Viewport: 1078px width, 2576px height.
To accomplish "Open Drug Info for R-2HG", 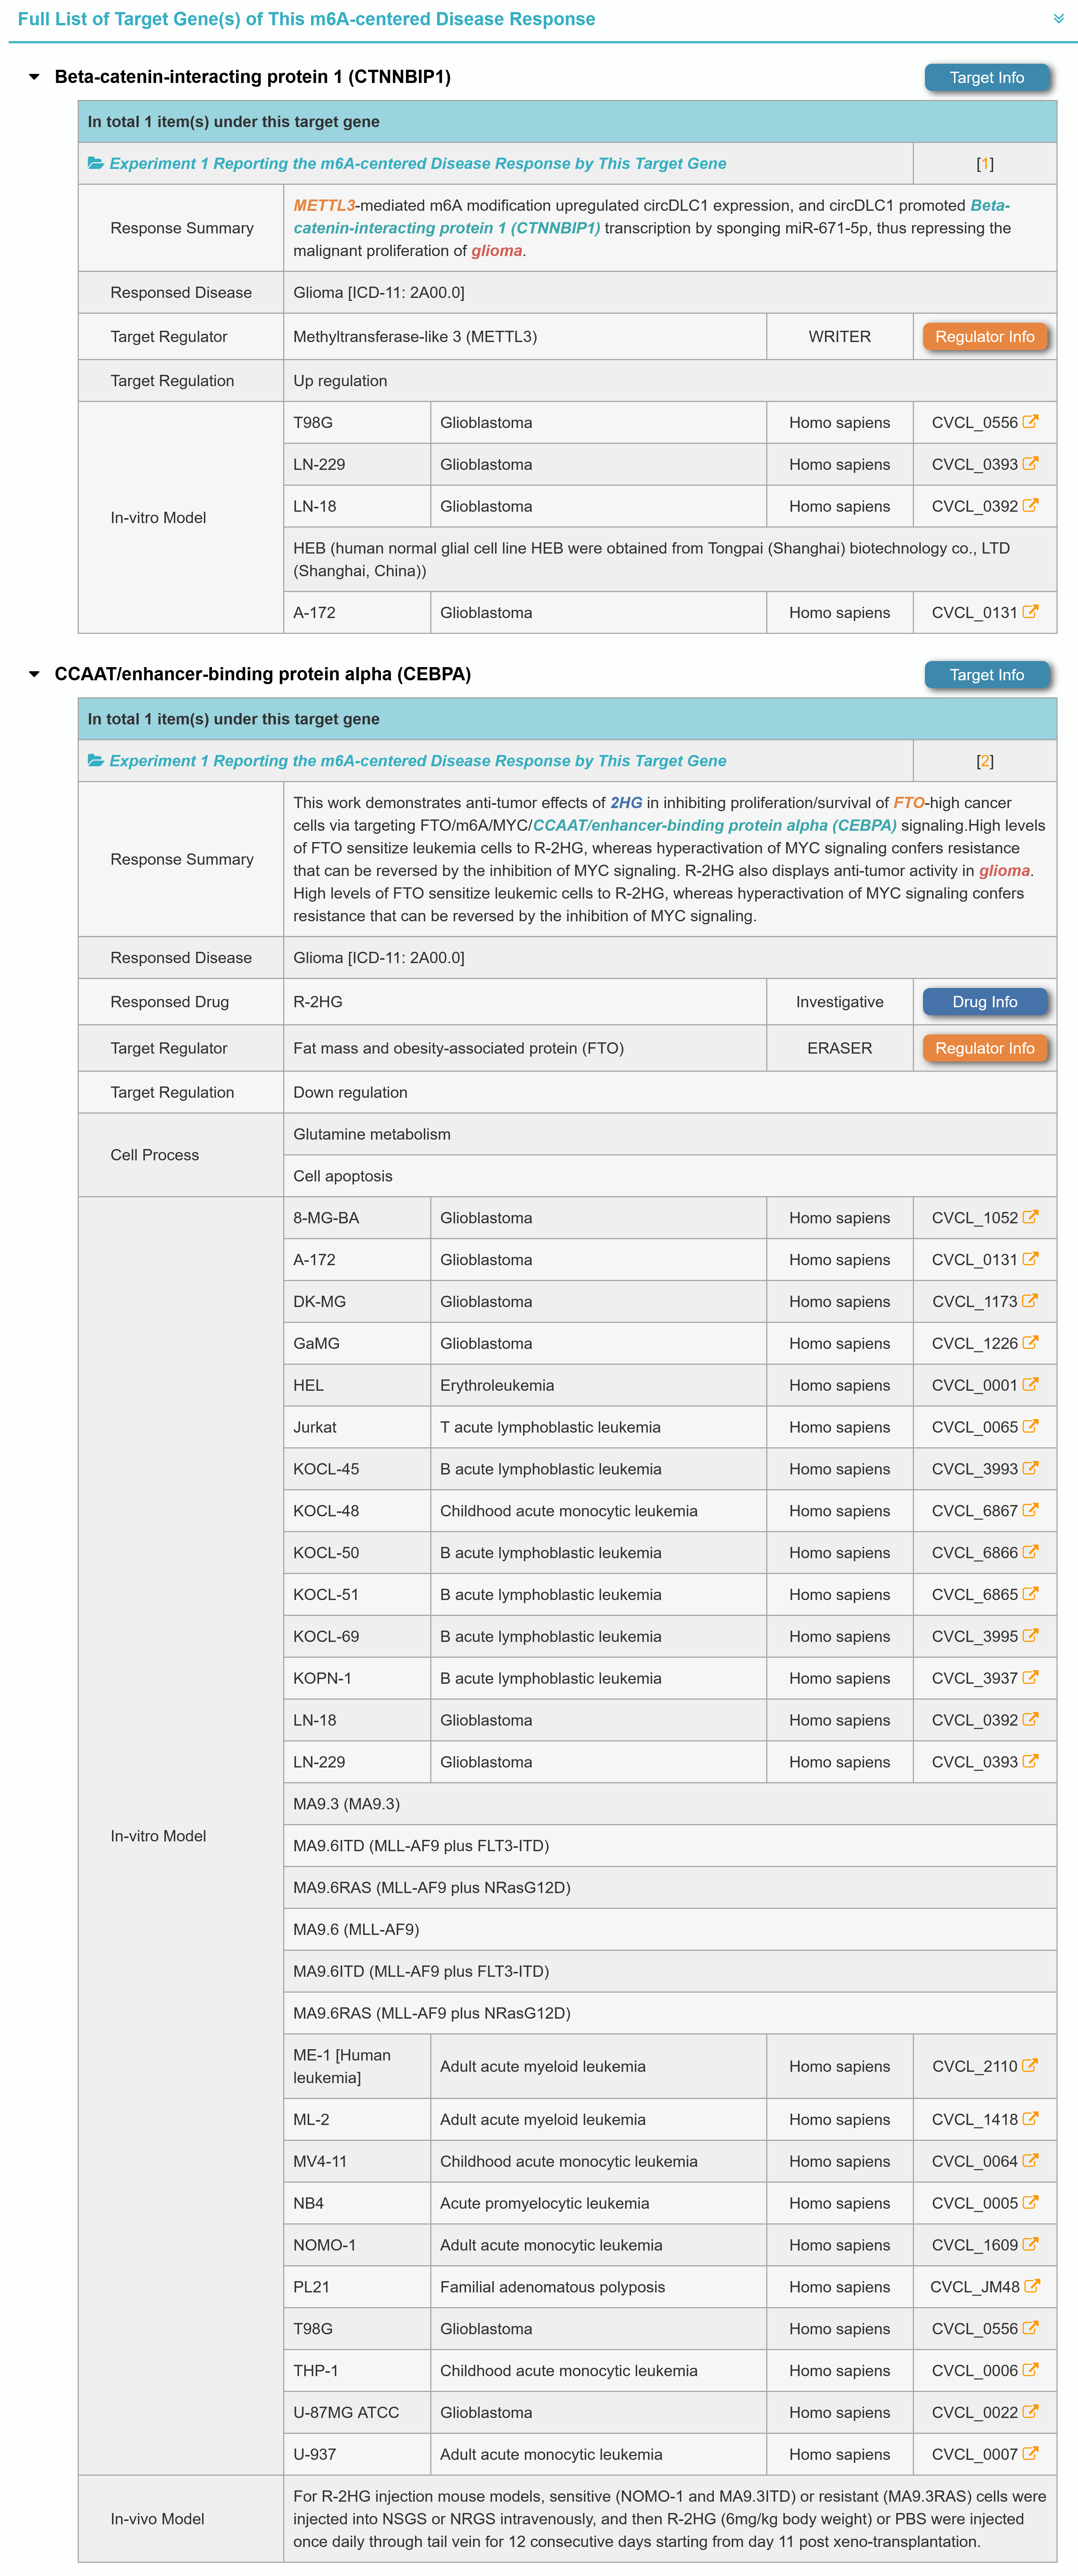I will point(984,1002).
